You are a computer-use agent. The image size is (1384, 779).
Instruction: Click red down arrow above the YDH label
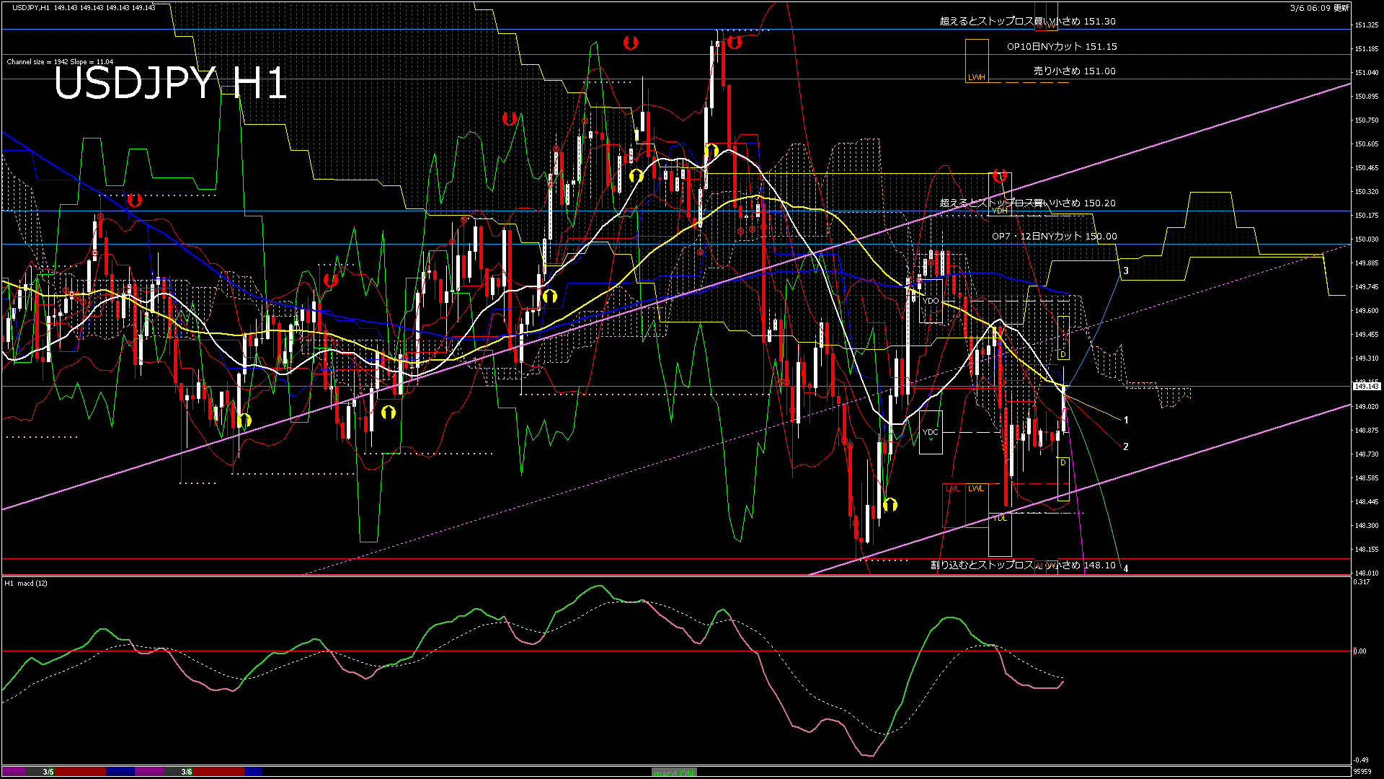click(x=999, y=175)
